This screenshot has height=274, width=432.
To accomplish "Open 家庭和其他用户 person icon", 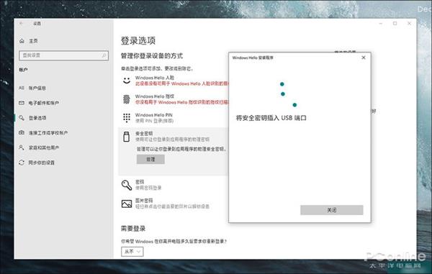I will click(x=22, y=147).
